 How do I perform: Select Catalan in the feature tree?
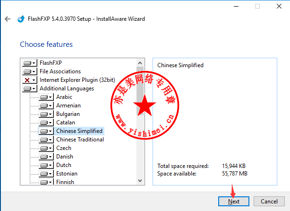point(65,123)
